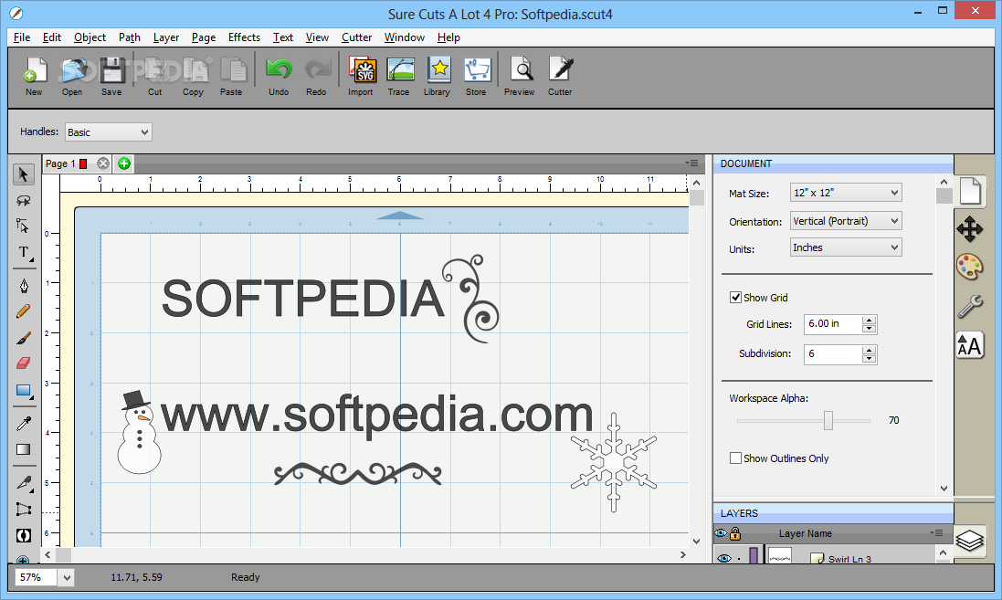1002x600 pixels.
Task: Toggle visibility eye of Swirl Ln 3 layer
Action: pos(723,559)
